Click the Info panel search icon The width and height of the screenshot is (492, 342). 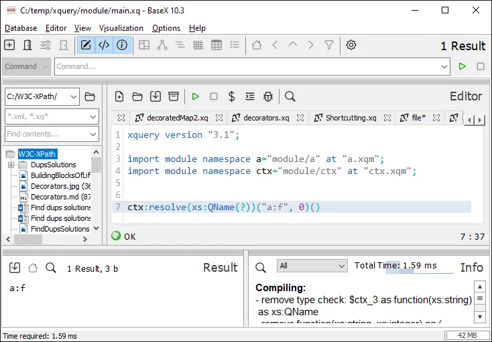(x=261, y=268)
